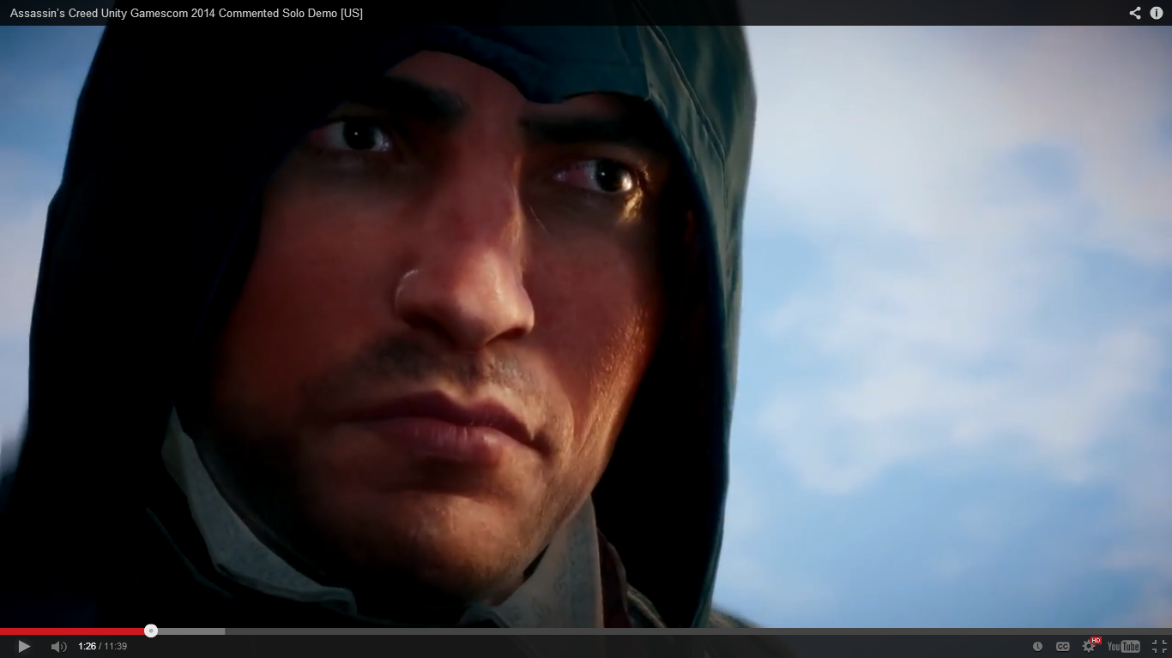This screenshot has height=658, width=1172.
Task: Open the share icon at top right
Action: tap(1135, 13)
